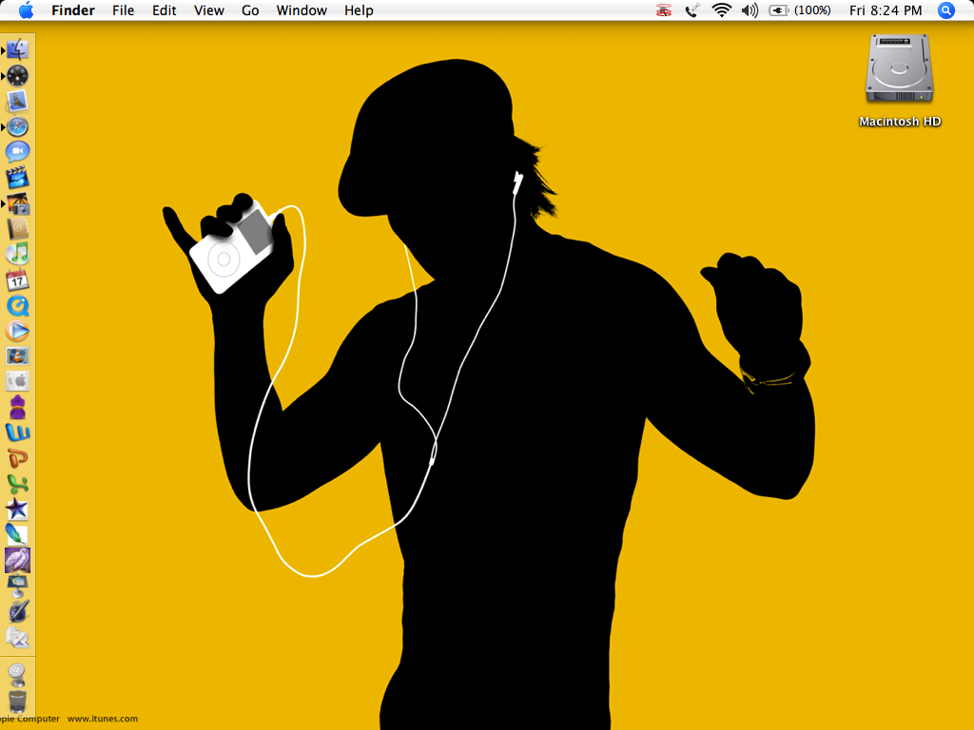Open the Finder application menu
The image size is (974, 730).
tap(73, 10)
